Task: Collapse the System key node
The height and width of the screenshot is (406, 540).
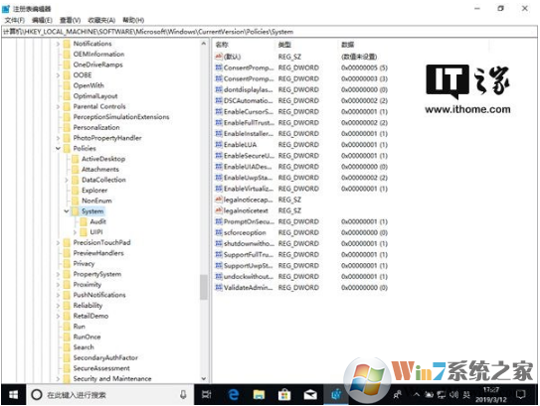Action: coord(67,211)
